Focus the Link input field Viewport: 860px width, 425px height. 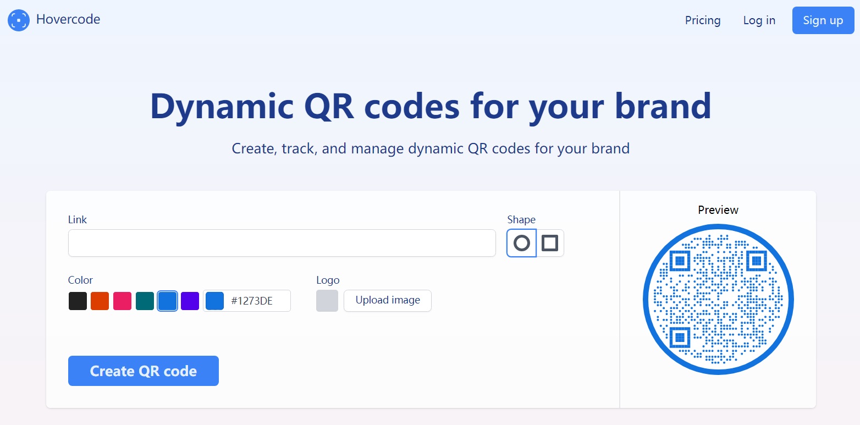tap(282, 243)
